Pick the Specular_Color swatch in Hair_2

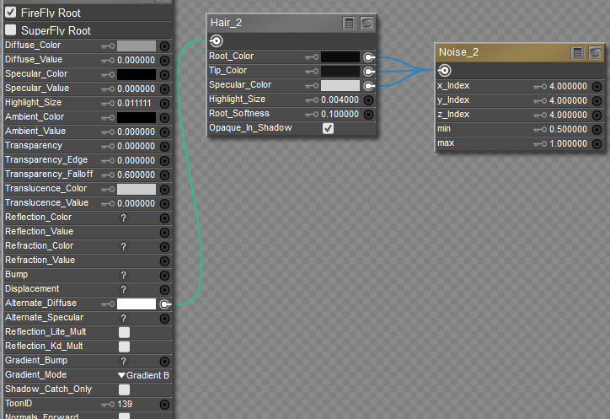[x=340, y=85]
